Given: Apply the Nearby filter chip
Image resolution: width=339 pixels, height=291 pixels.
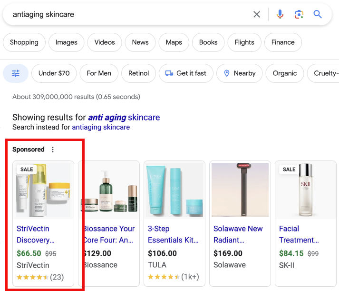Looking at the screenshot, I should click(x=240, y=73).
